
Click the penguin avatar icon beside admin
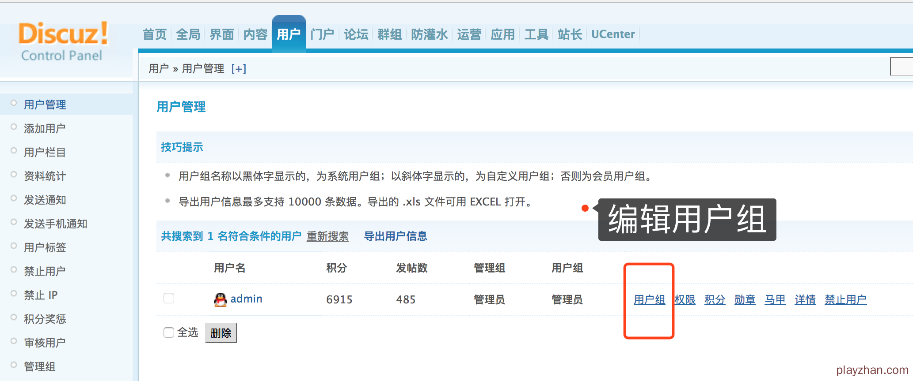click(220, 299)
